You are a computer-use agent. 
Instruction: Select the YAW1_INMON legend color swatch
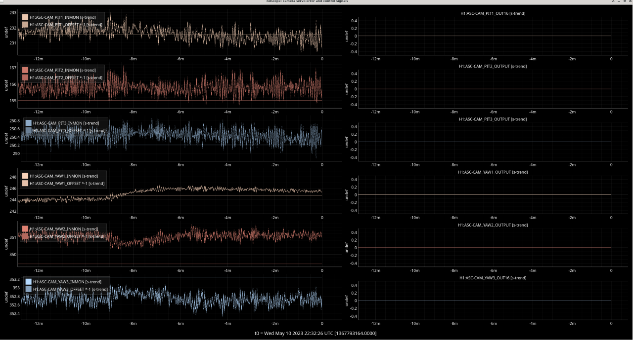click(x=25, y=176)
